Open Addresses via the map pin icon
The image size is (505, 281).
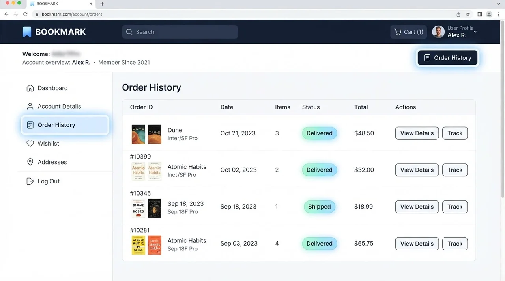coord(30,162)
